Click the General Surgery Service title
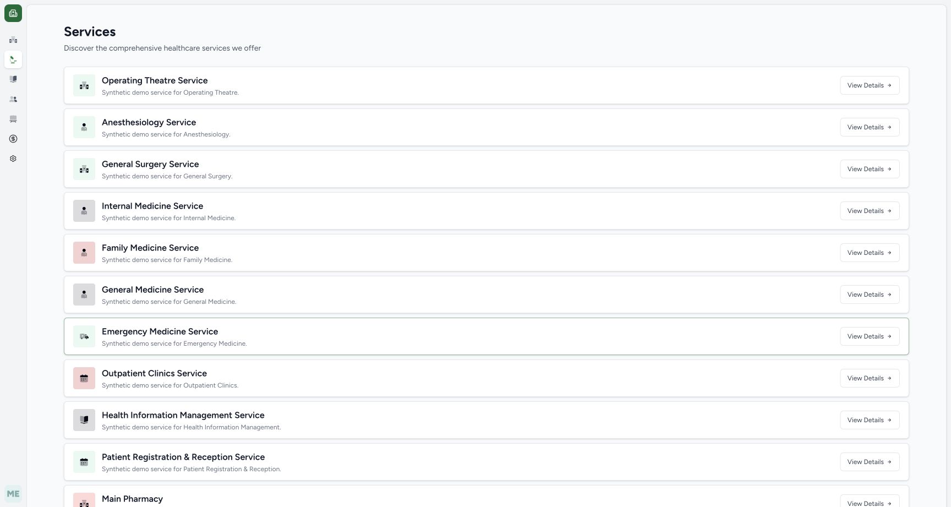Viewport: 951px width, 507px height. pos(150,164)
